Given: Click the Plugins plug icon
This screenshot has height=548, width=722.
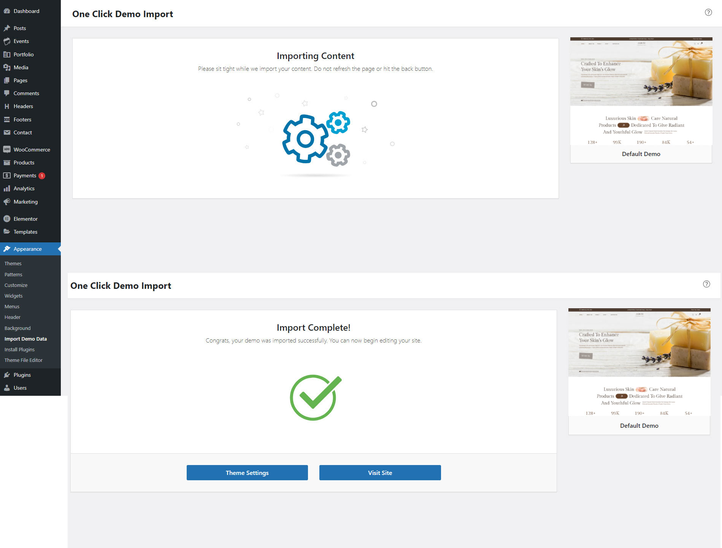Looking at the screenshot, I should pyautogui.click(x=7, y=375).
